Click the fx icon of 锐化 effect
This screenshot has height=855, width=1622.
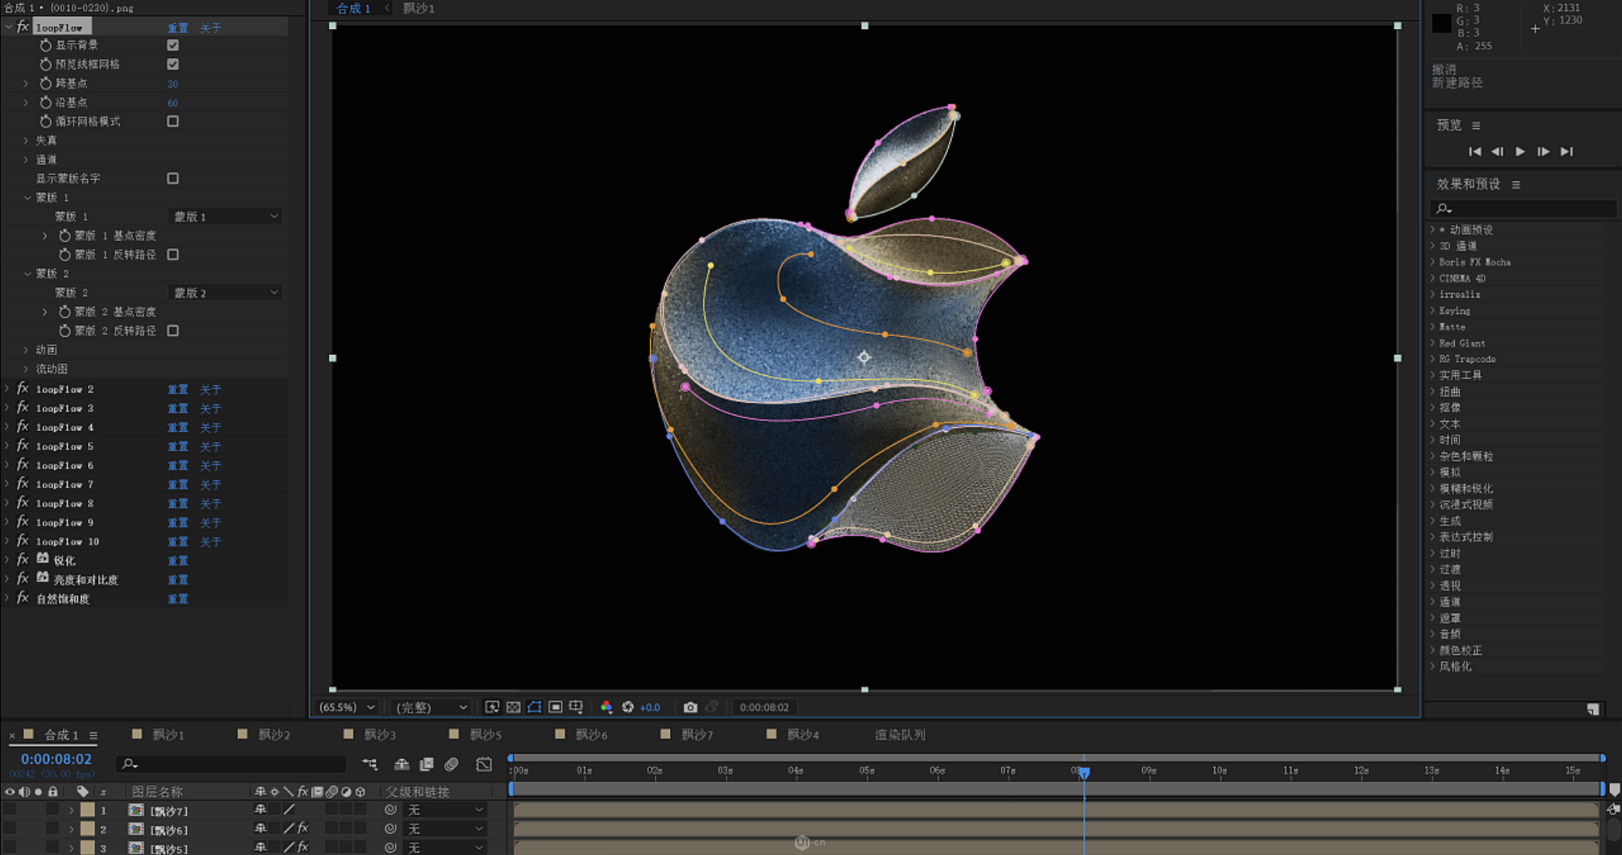pos(23,560)
